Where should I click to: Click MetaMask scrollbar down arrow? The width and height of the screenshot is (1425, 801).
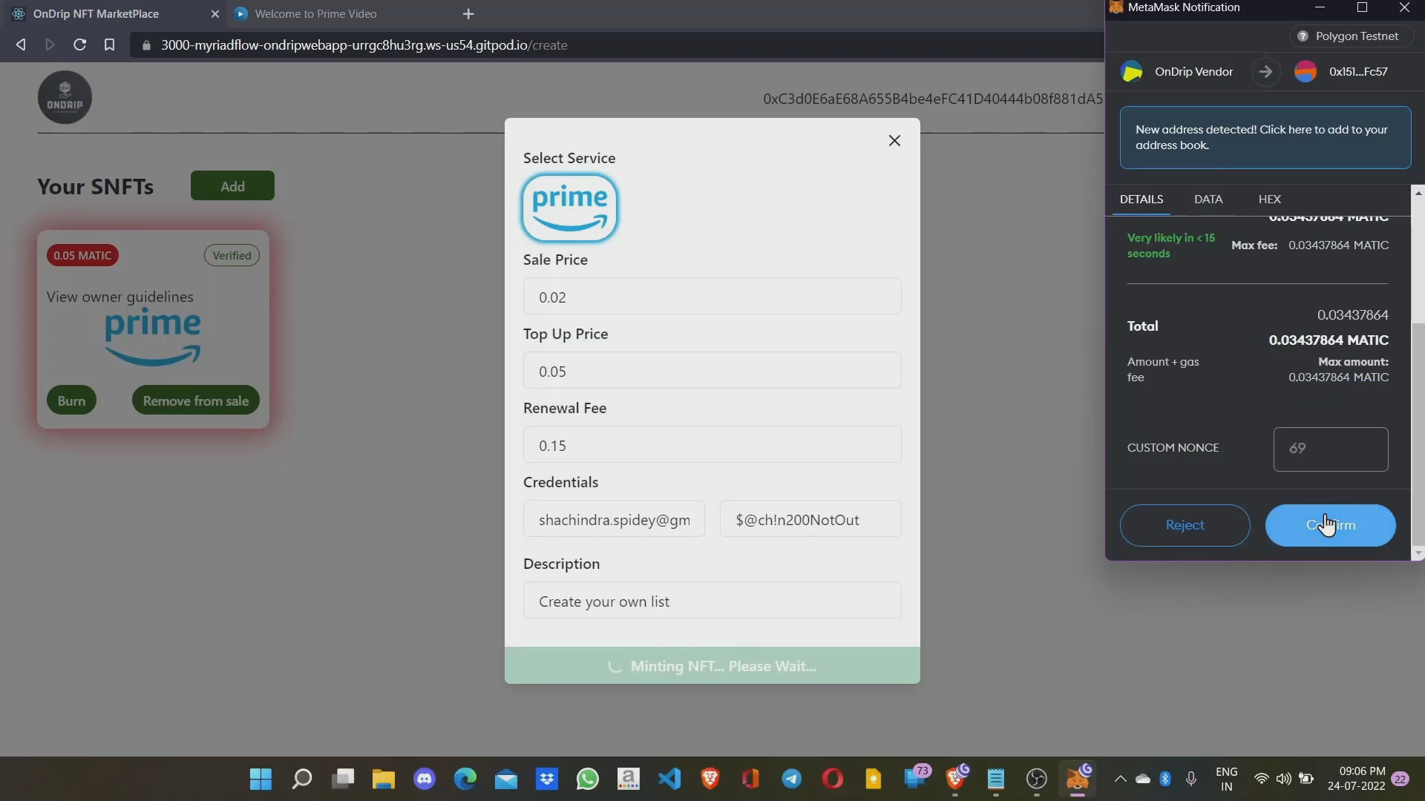tap(1418, 553)
